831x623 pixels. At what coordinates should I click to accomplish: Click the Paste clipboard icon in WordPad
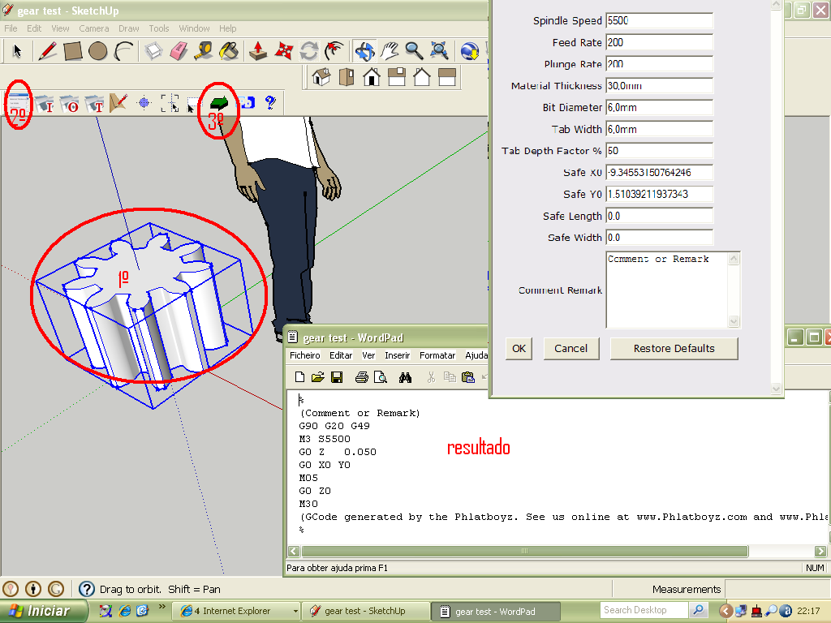coord(468,377)
